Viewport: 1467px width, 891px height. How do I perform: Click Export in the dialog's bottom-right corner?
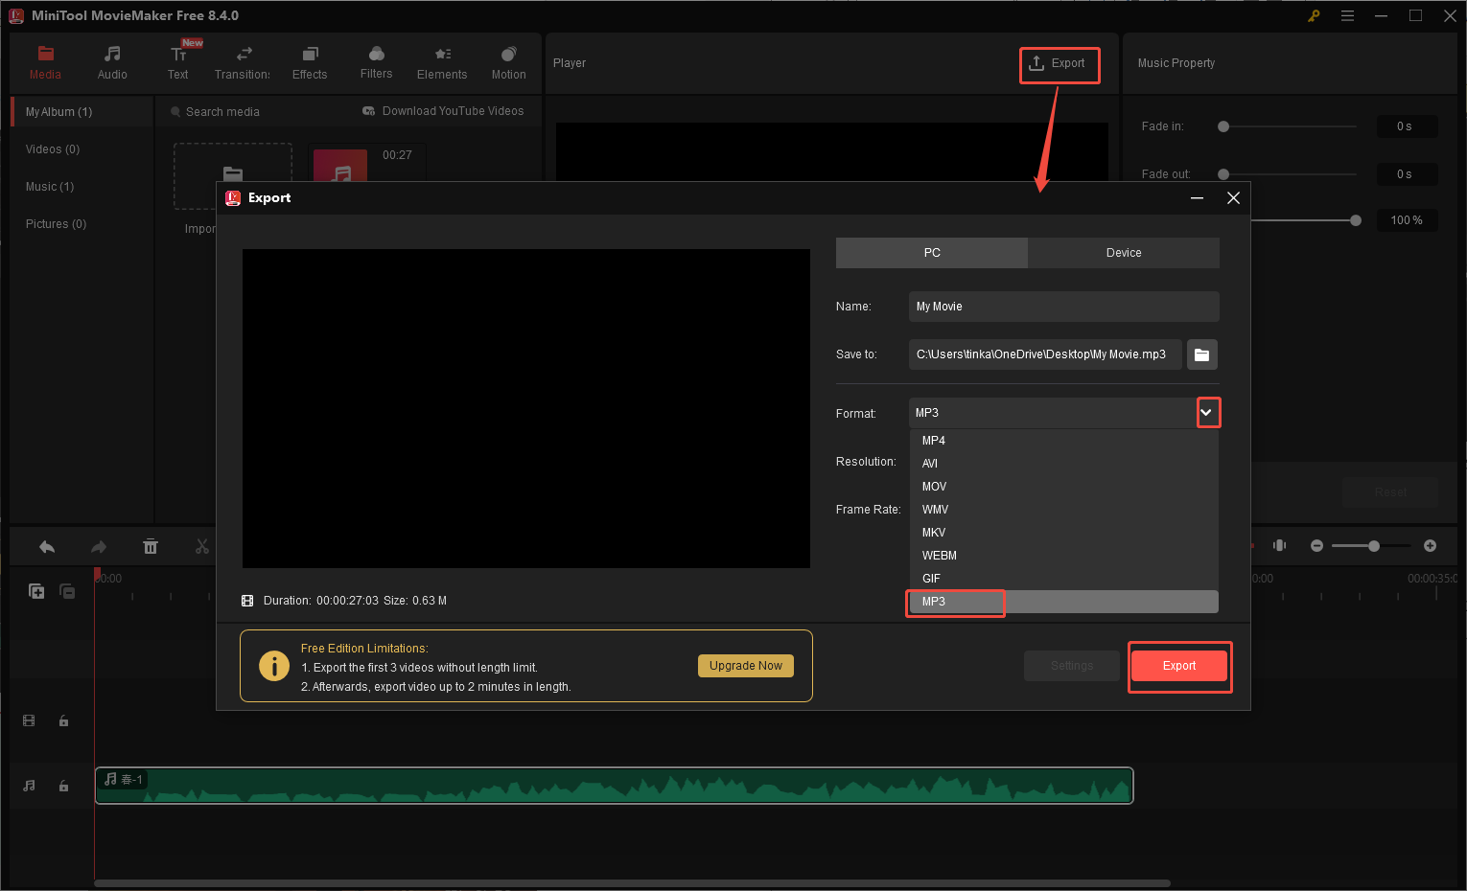1178,665
